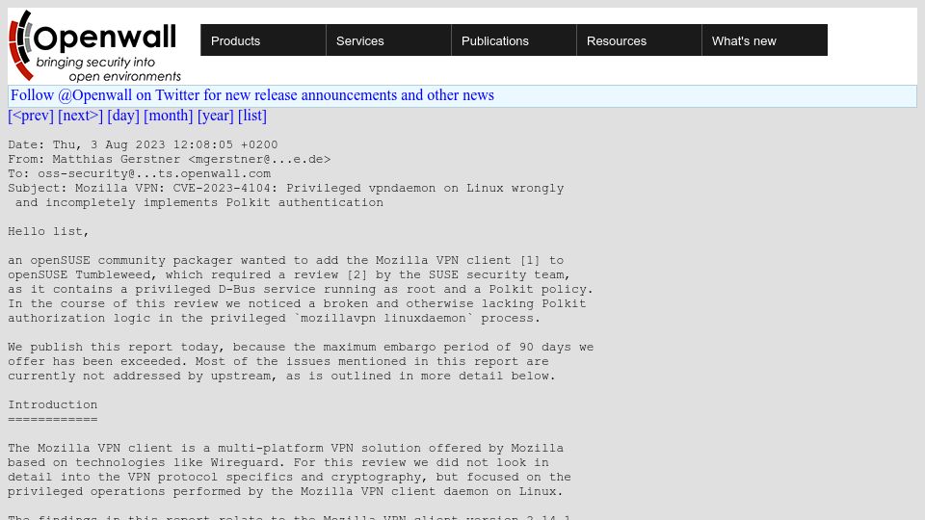Click reference [1] after Mozilla VPN client
The image size is (925, 520).
pyautogui.click(x=530, y=261)
